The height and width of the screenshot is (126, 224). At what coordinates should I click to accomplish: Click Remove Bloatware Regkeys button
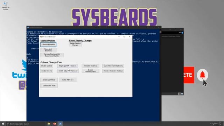pos(113,71)
